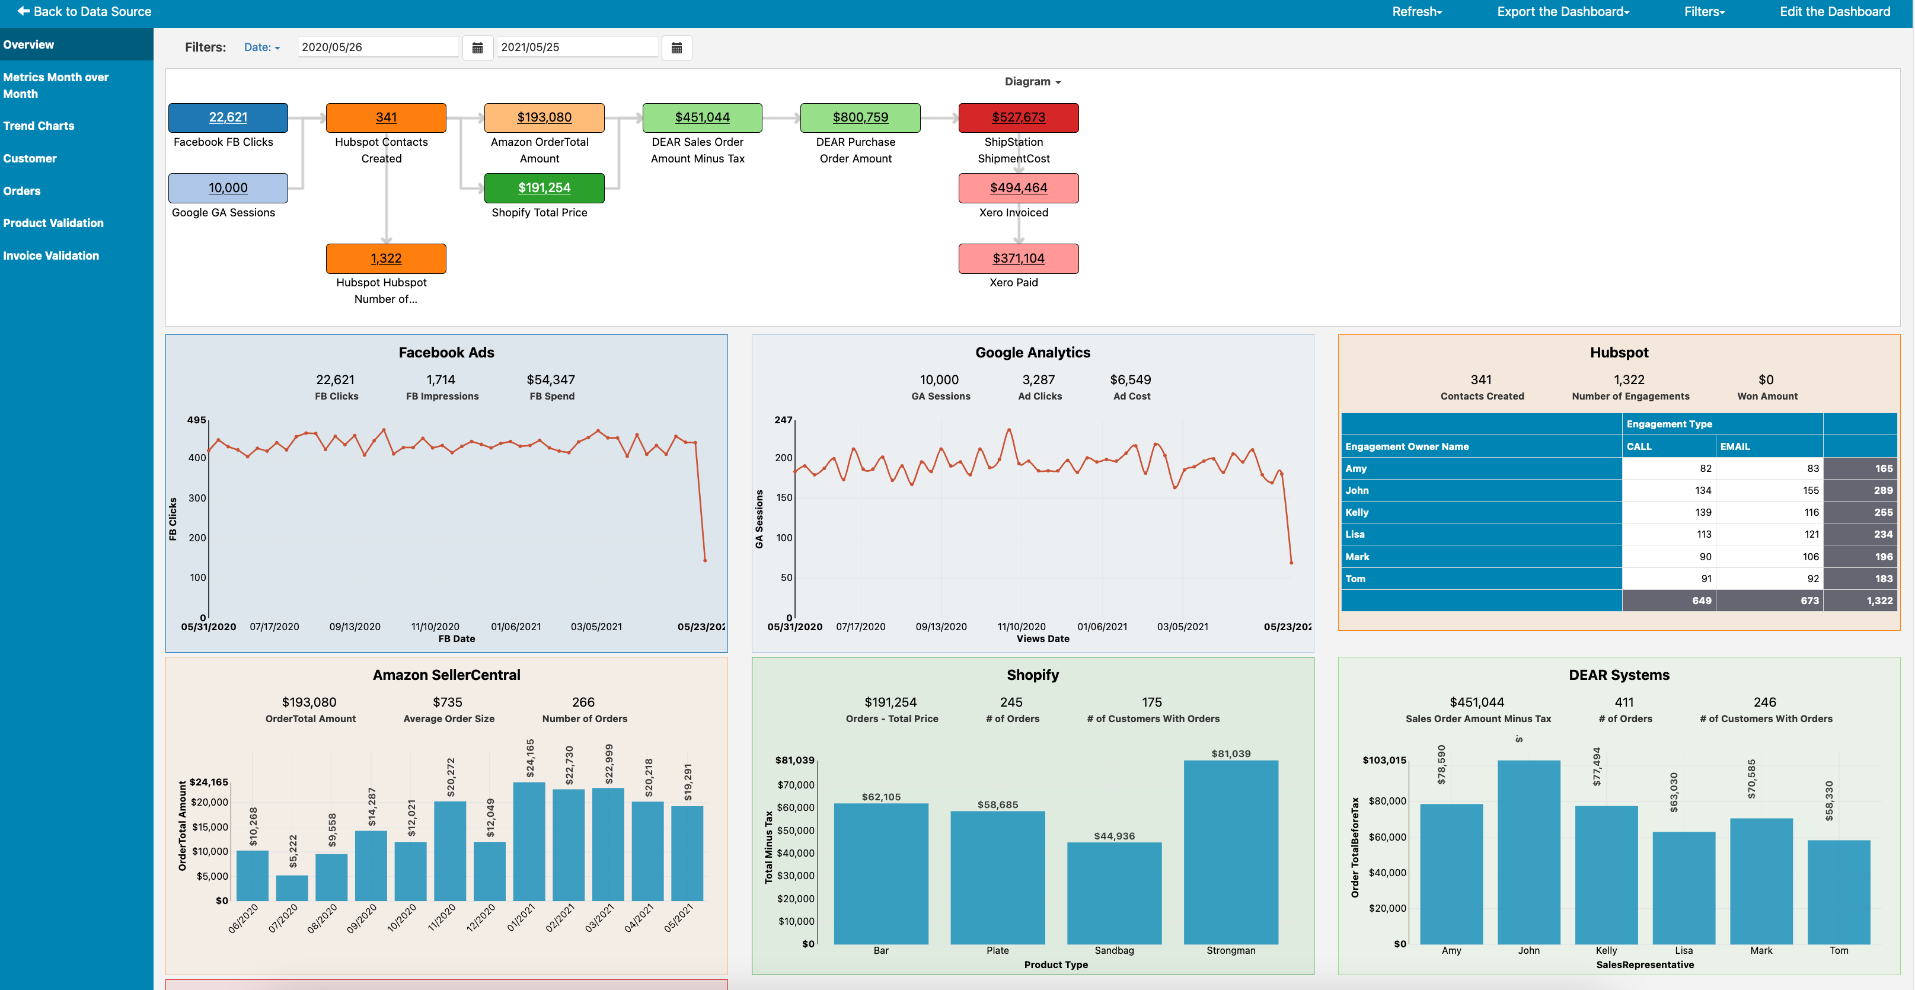Open the start date calendar picker

coord(477,47)
